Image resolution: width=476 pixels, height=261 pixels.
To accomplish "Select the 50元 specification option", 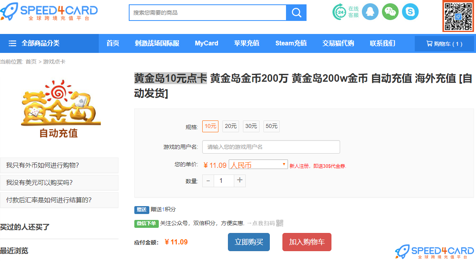I will 272,126.
